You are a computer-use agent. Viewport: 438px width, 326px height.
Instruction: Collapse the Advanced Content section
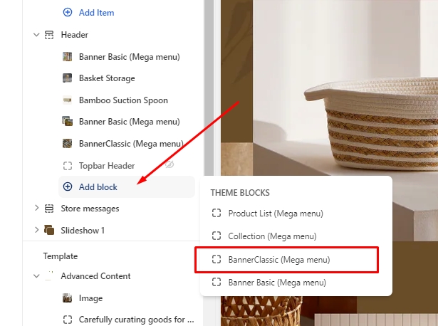[36, 276]
